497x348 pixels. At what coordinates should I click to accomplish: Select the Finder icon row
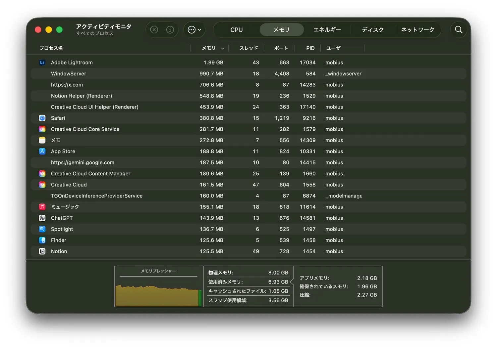42,240
